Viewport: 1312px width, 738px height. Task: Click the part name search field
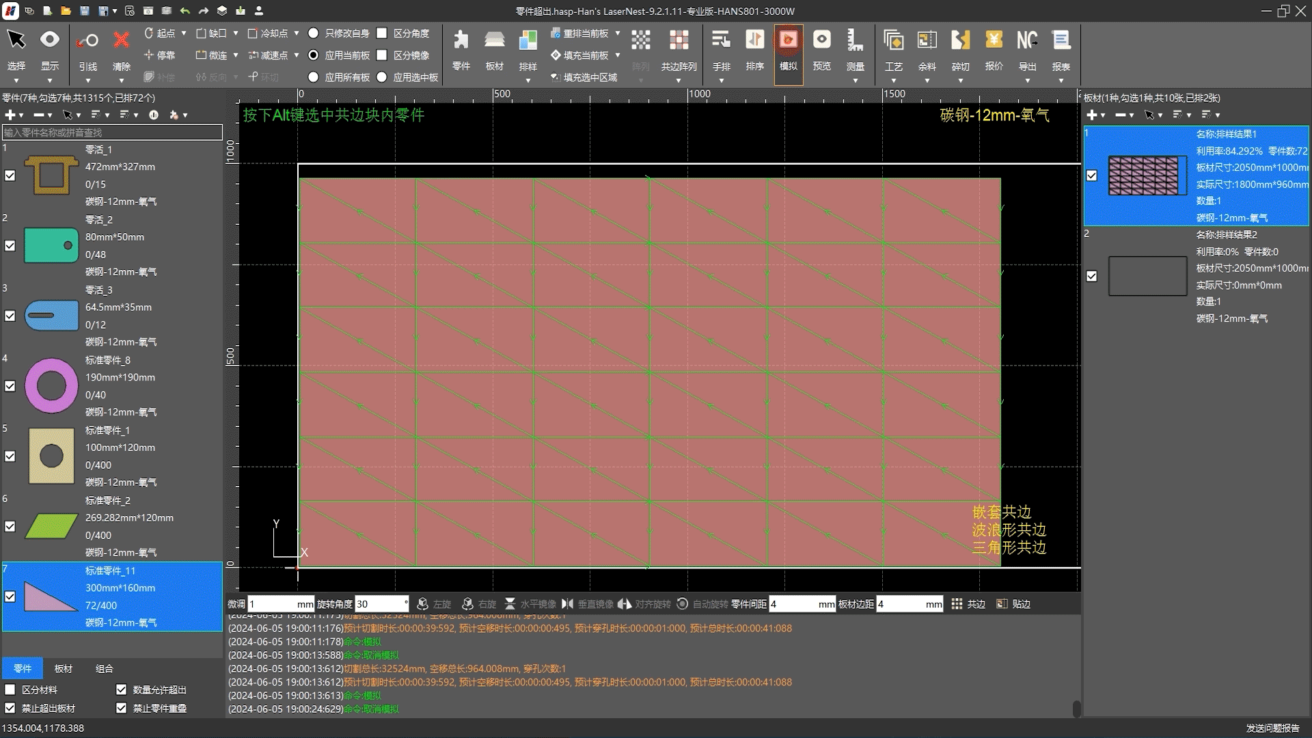pos(112,133)
